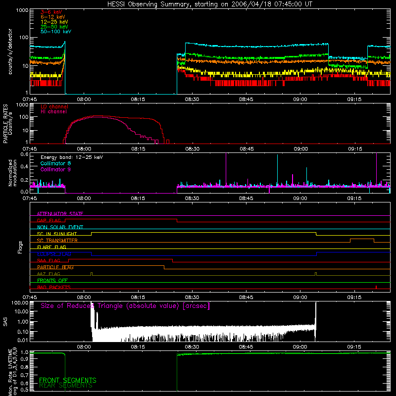The image size is (396, 396).
Task: Click the HI channel legend label
Action: (x=53, y=112)
